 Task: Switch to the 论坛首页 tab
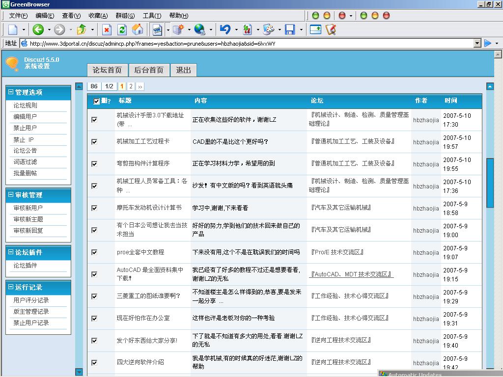pyautogui.click(x=108, y=70)
